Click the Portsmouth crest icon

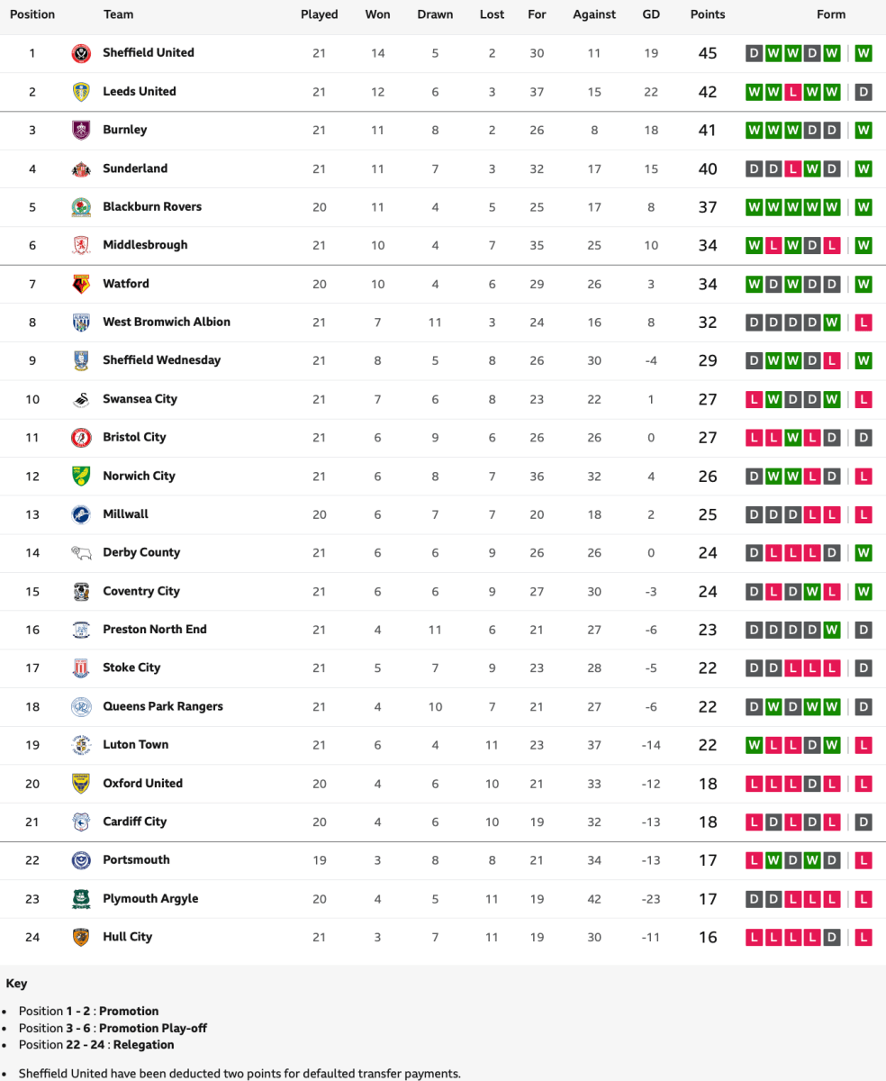coord(81,860)
